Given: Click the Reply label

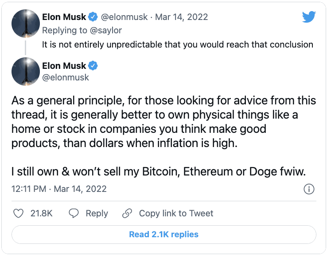Looking at the screenshot, I should [x=97, y=213].
